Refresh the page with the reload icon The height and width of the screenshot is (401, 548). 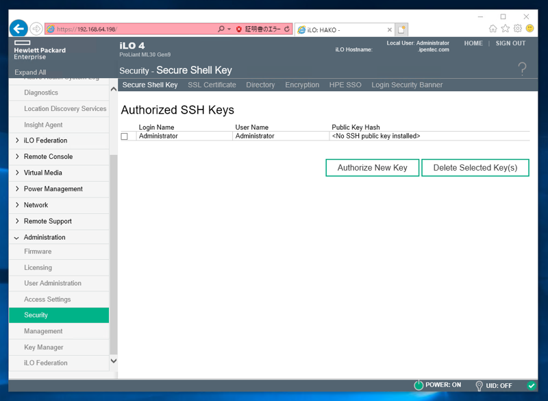(x=286, y=29)
